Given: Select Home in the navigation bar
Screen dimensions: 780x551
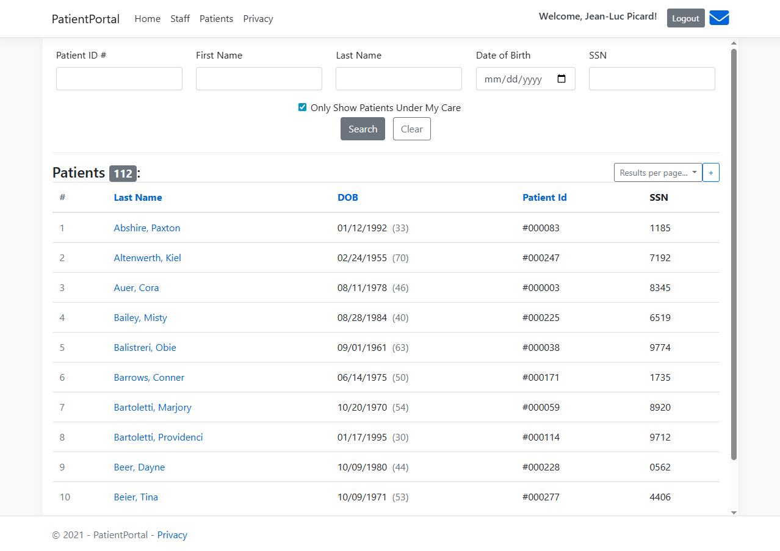Looking at the screenshot, I should pyautogui.click(x=147, y=18).
